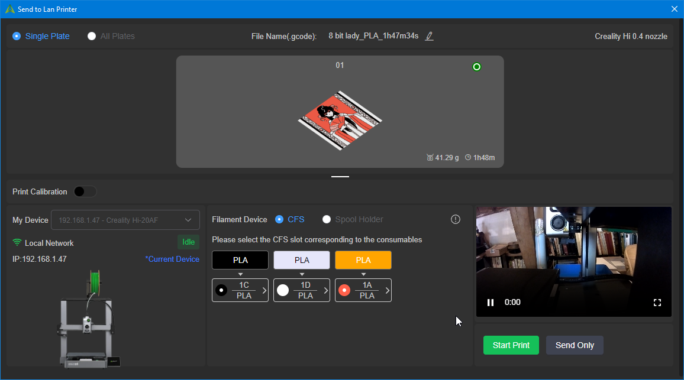684x380 pixels.
Task: Click the panel divider handle below preview
Action: (x=340, y=177)
